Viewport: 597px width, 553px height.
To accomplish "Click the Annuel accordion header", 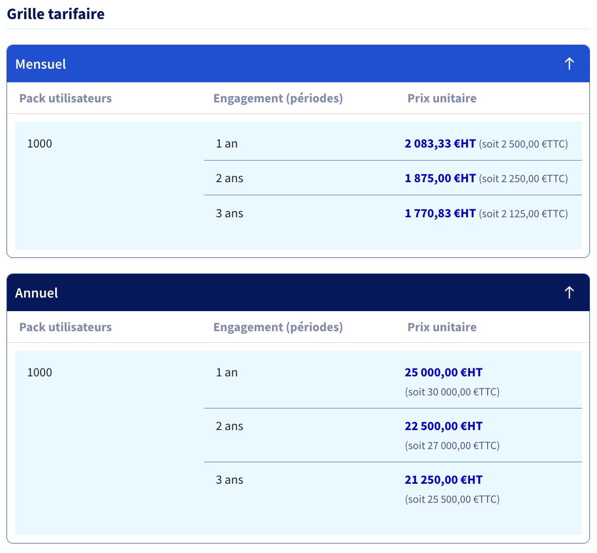I will (x=298, y=293).
